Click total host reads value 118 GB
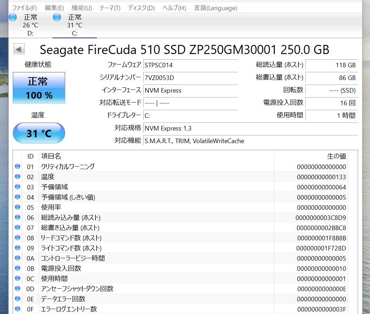 (331, 65)
